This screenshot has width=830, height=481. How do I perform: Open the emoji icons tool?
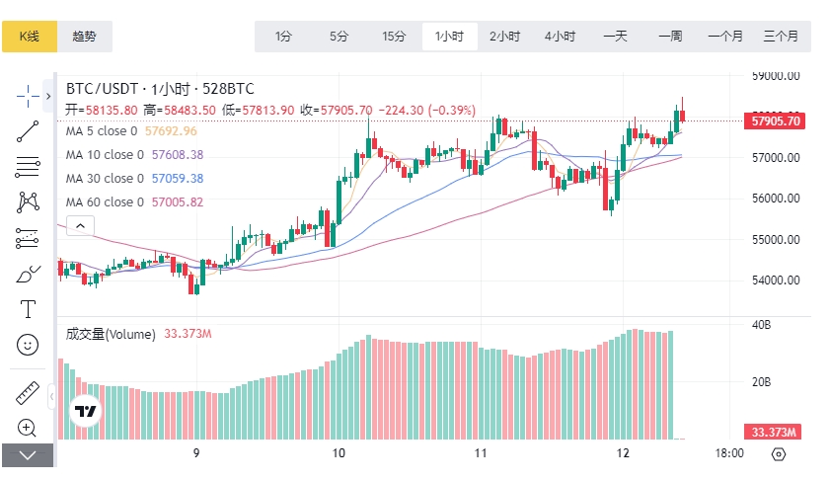click(28, 345)
